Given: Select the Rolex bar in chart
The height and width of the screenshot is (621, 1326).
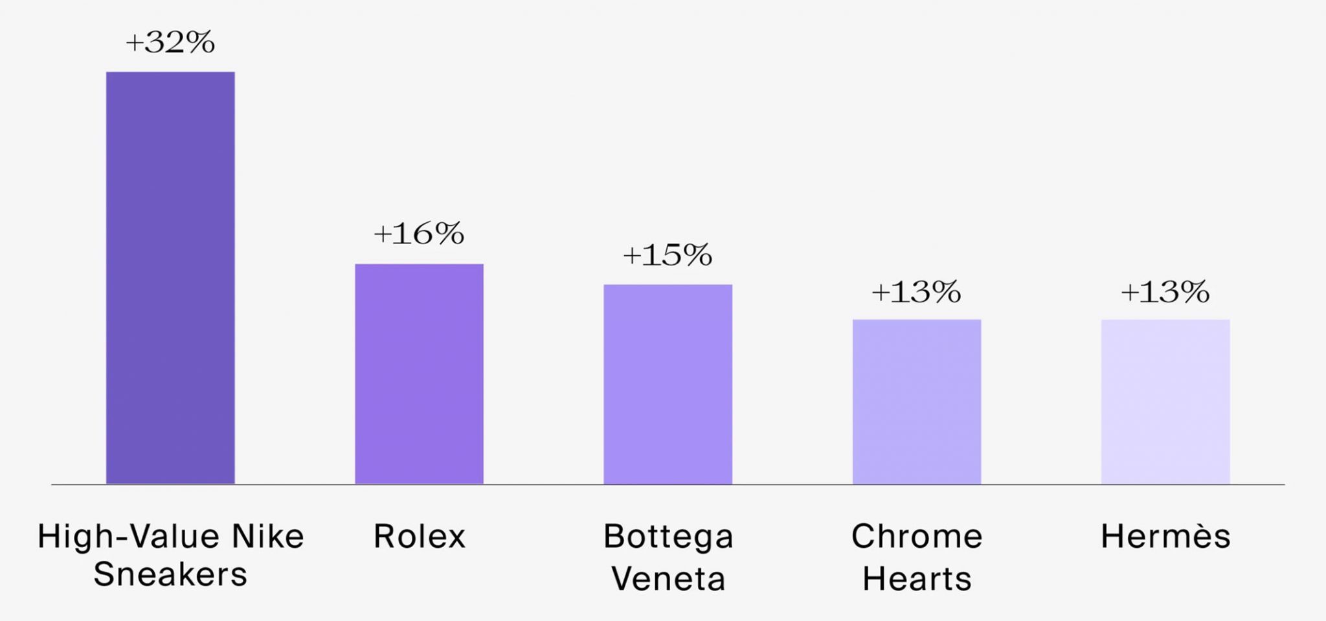Looking at the screenshot, I should click(x=419, y=374).
